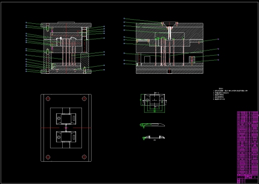The width and height of the screenshot is (259, 184).
Task: Select the plan view mold plate outline
Action: [66, 128]
